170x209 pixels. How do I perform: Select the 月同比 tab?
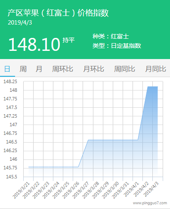coord(155,69)
